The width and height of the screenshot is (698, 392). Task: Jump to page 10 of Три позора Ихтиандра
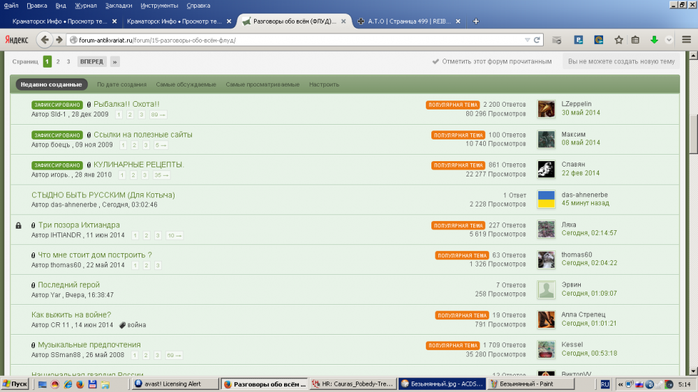[x=174, y=235]
